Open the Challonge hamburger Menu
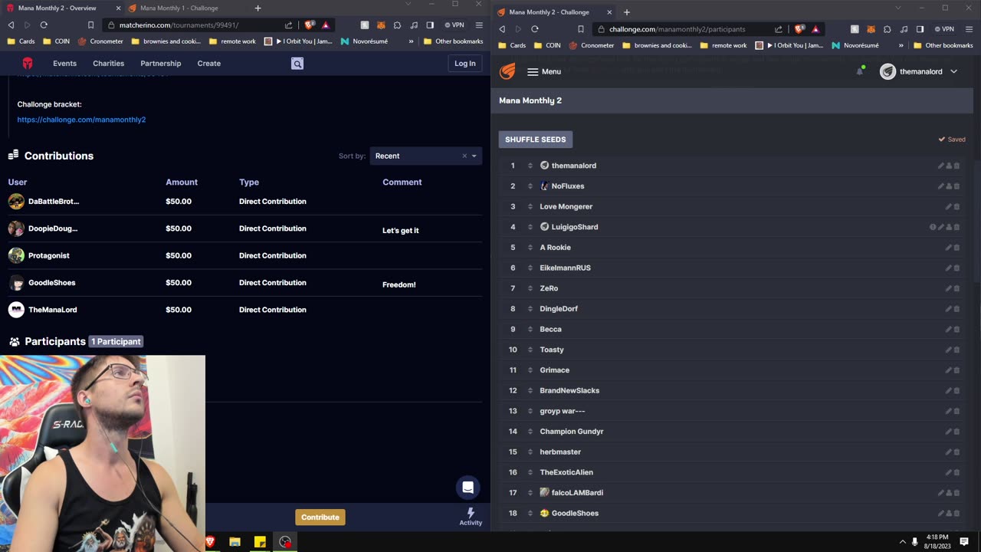This screenshot has height=552, width=981. click(544, 71)
